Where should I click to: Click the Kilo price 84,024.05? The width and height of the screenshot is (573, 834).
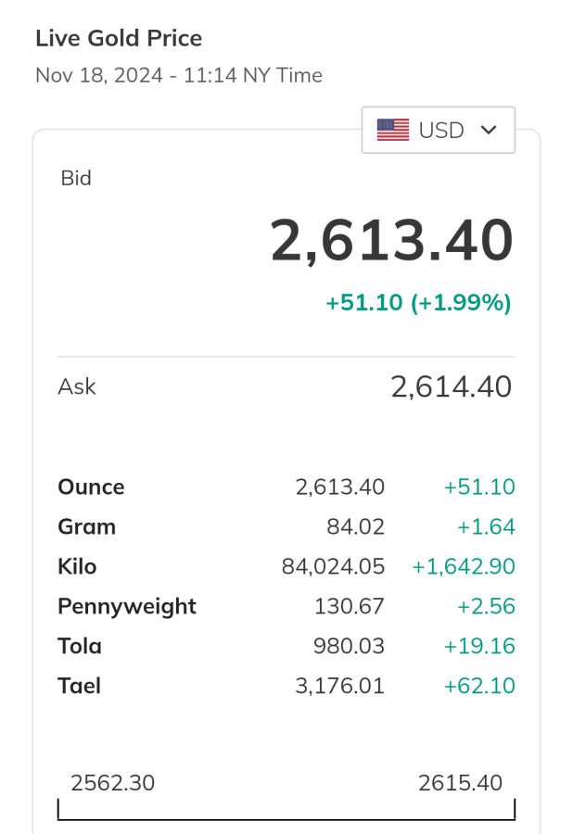click(333, 566)
